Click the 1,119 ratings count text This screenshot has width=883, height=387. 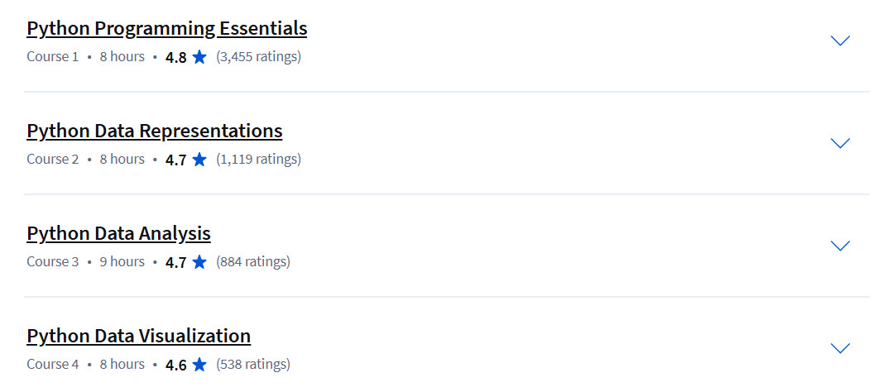click(x=258, y=160)
